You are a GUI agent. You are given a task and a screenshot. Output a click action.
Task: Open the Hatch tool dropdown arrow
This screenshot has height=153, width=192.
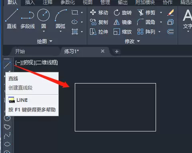[82, 32]
